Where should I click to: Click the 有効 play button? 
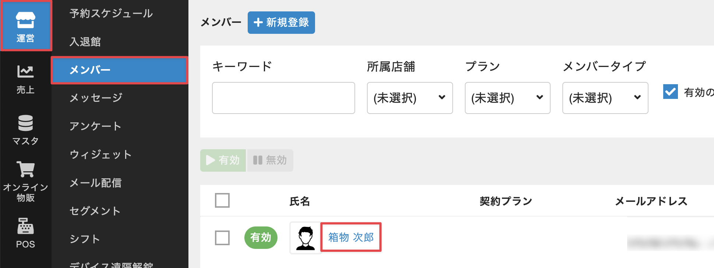(x=223, y=160)
